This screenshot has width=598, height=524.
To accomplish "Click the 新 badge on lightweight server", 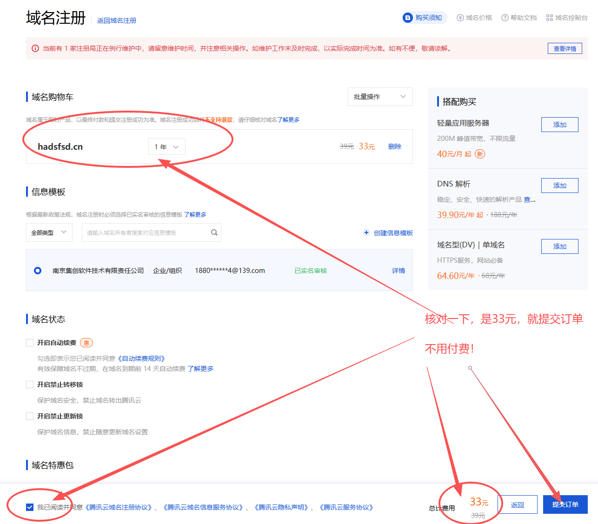I will (x=480, y=154).
